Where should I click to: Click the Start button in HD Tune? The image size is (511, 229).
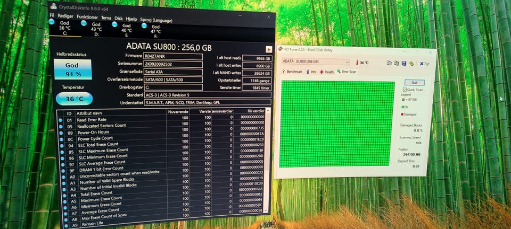click(414, 83)
